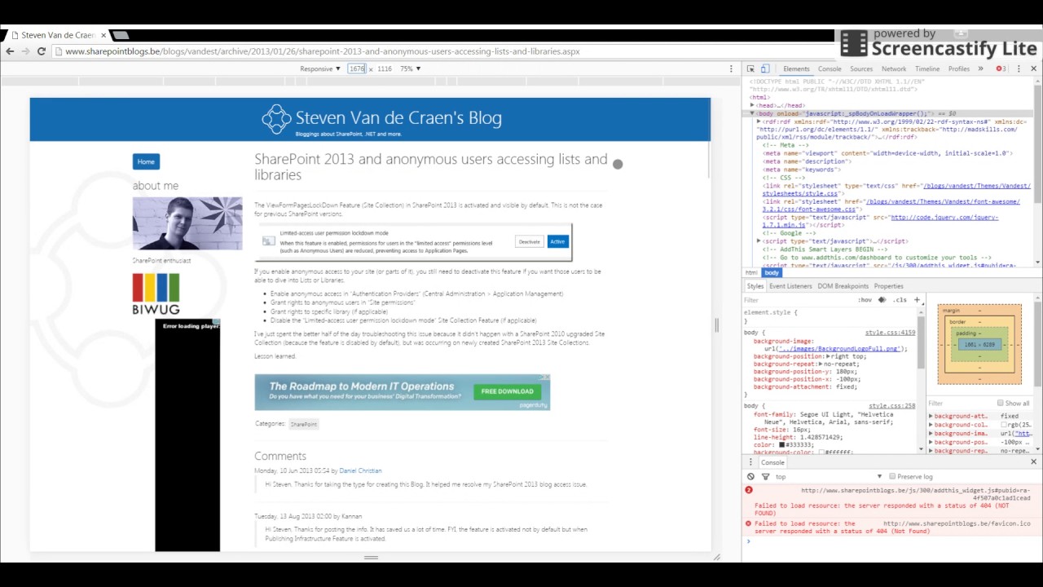
Task: Click the viewport height field showing 1116
Action: pyautogui.click(x=385, y=69)
